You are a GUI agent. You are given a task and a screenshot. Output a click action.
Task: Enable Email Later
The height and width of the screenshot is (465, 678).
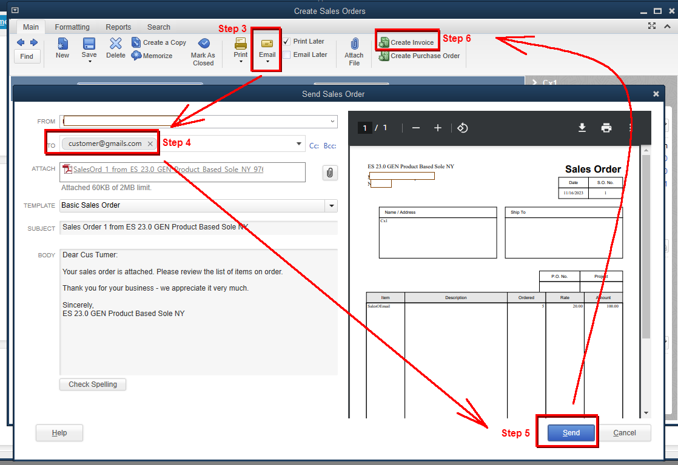[285, 54]
